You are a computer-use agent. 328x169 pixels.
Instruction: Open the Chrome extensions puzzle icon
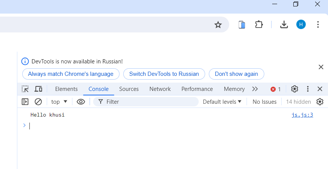[259, 25]
